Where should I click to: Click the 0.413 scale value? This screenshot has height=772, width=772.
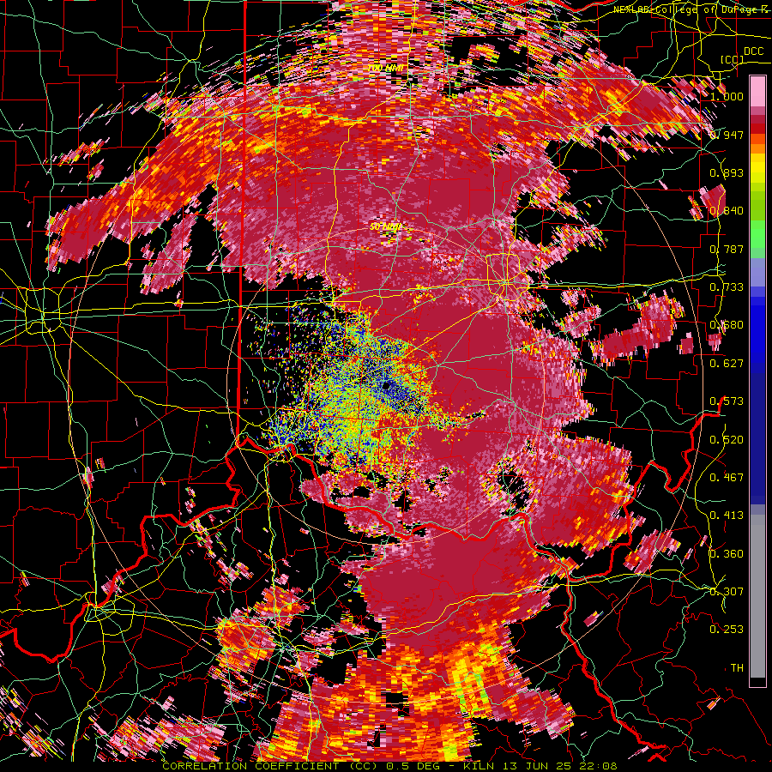click(x=727, y=516)
